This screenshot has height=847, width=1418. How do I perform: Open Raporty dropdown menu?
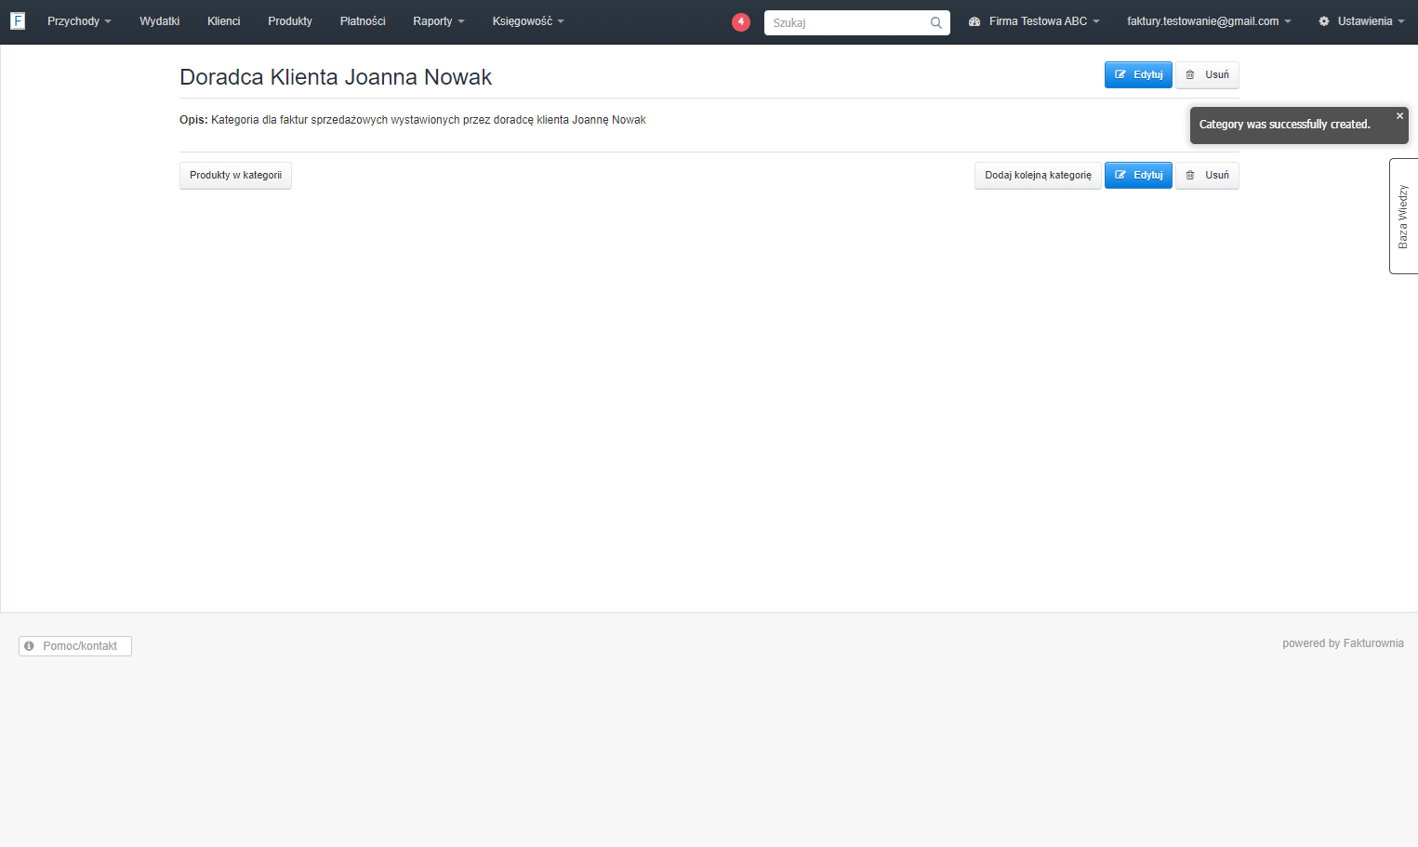point(439,21)
